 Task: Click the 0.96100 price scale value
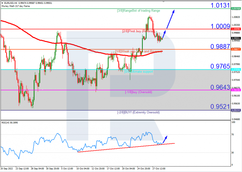(236, 96)
